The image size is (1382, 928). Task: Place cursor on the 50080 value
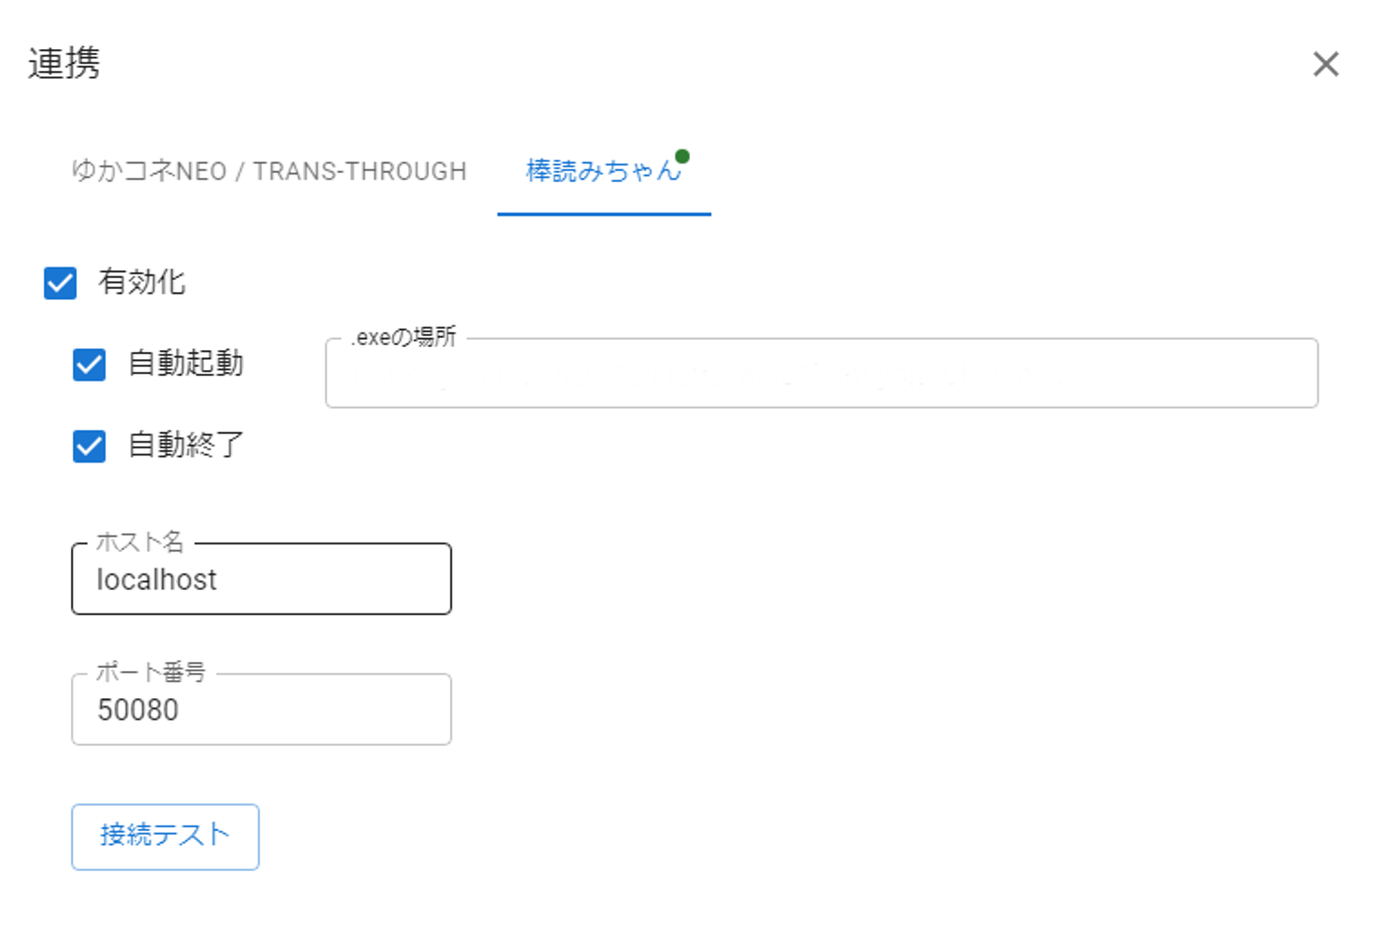pos(138,710)
